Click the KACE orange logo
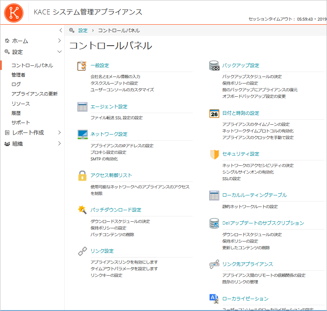Image resolution: width=327 pixels, height=311 pixels. [x=14, y=13]
